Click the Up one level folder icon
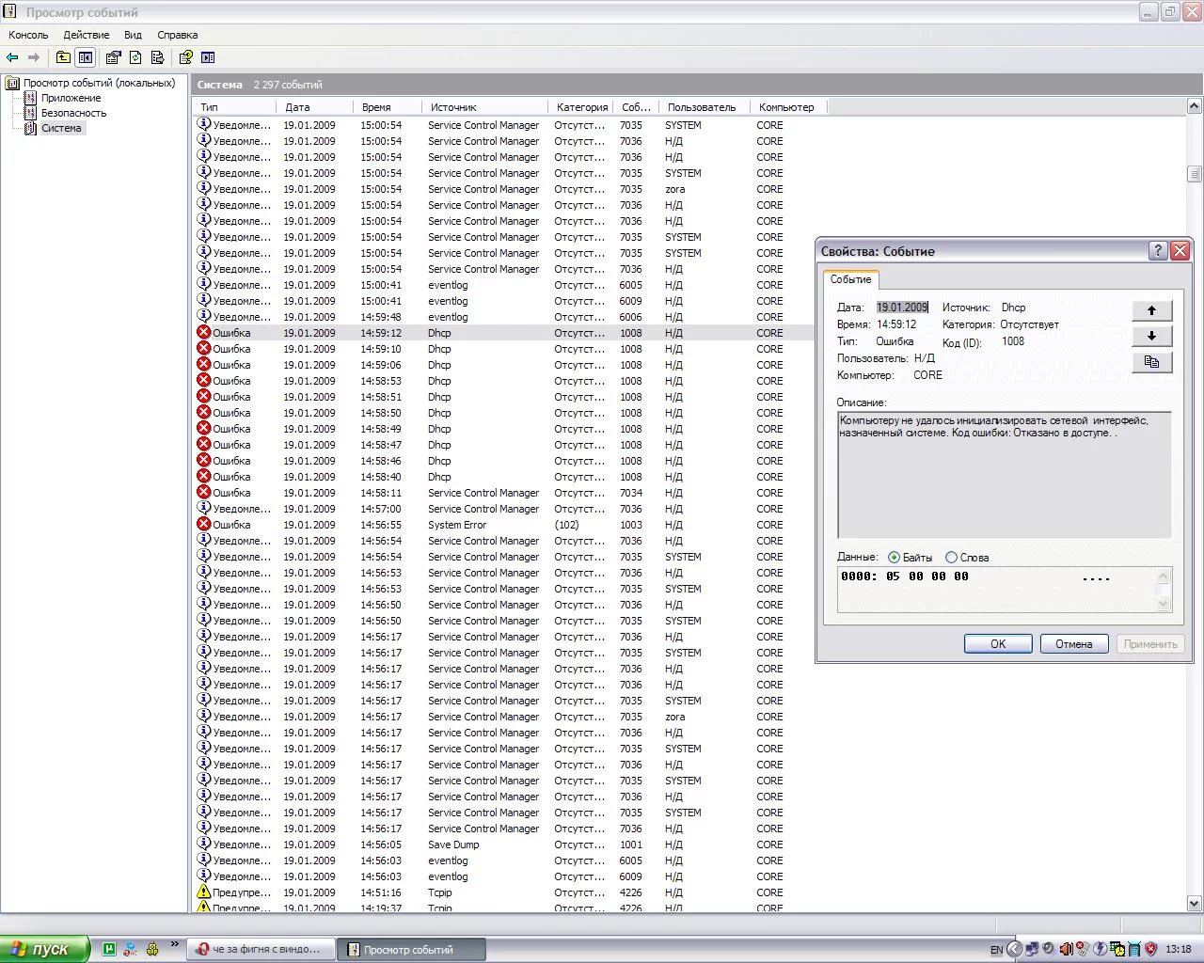This screenshot has height=963, width=1204. 63,57
